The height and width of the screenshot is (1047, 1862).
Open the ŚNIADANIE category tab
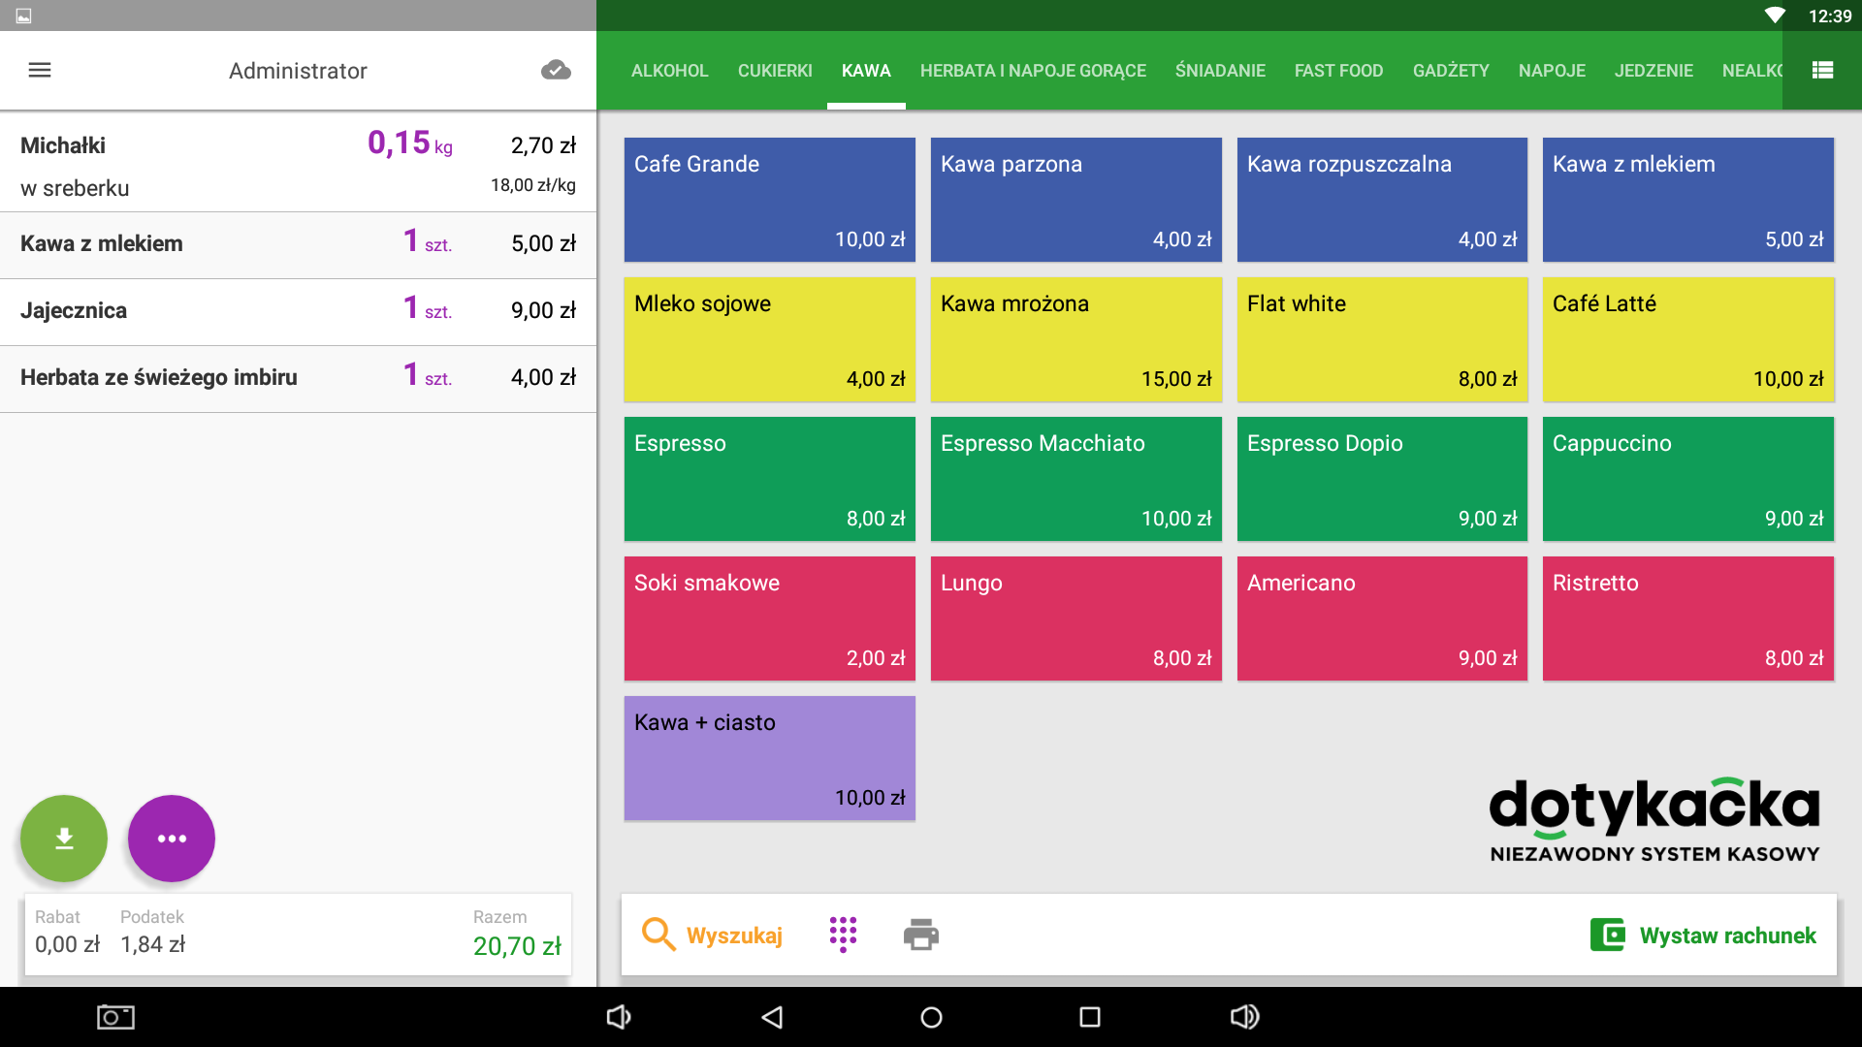tap(1220, 71)
